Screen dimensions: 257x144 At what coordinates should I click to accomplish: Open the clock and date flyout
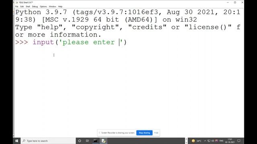tap(230, 141)
